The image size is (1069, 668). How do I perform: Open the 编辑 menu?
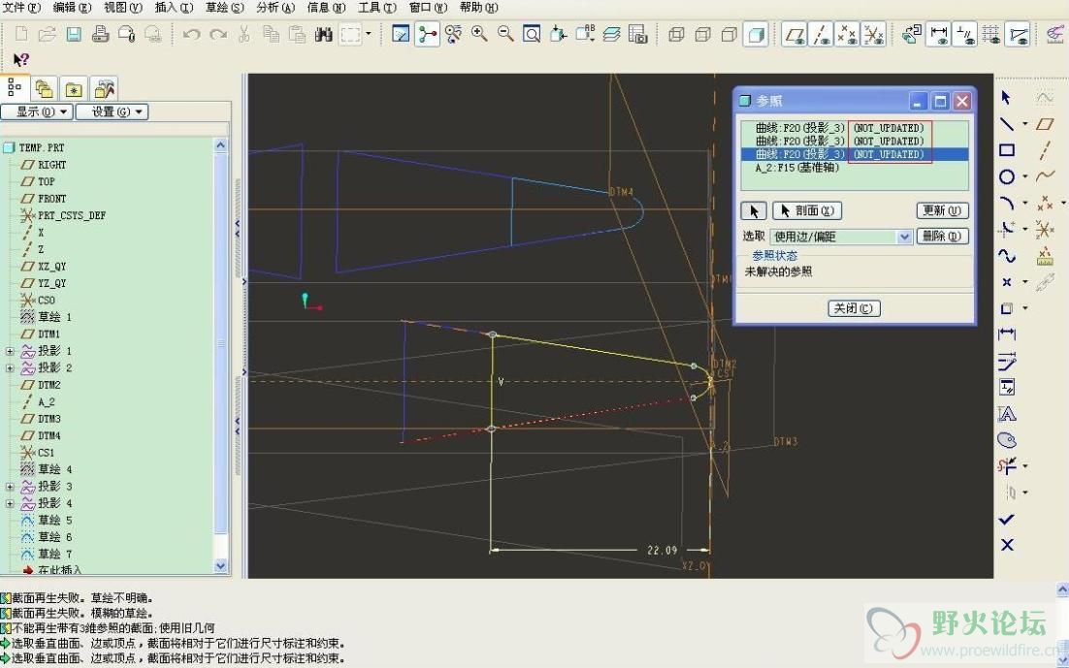tap(72, 8)
